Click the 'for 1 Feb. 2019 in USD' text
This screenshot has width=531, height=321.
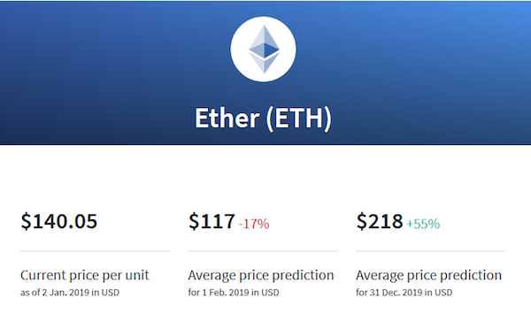(x=234, y=293)
